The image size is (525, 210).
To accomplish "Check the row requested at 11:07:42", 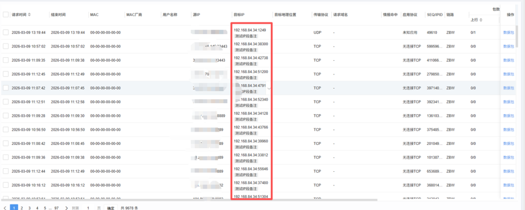I will (6, 88).
